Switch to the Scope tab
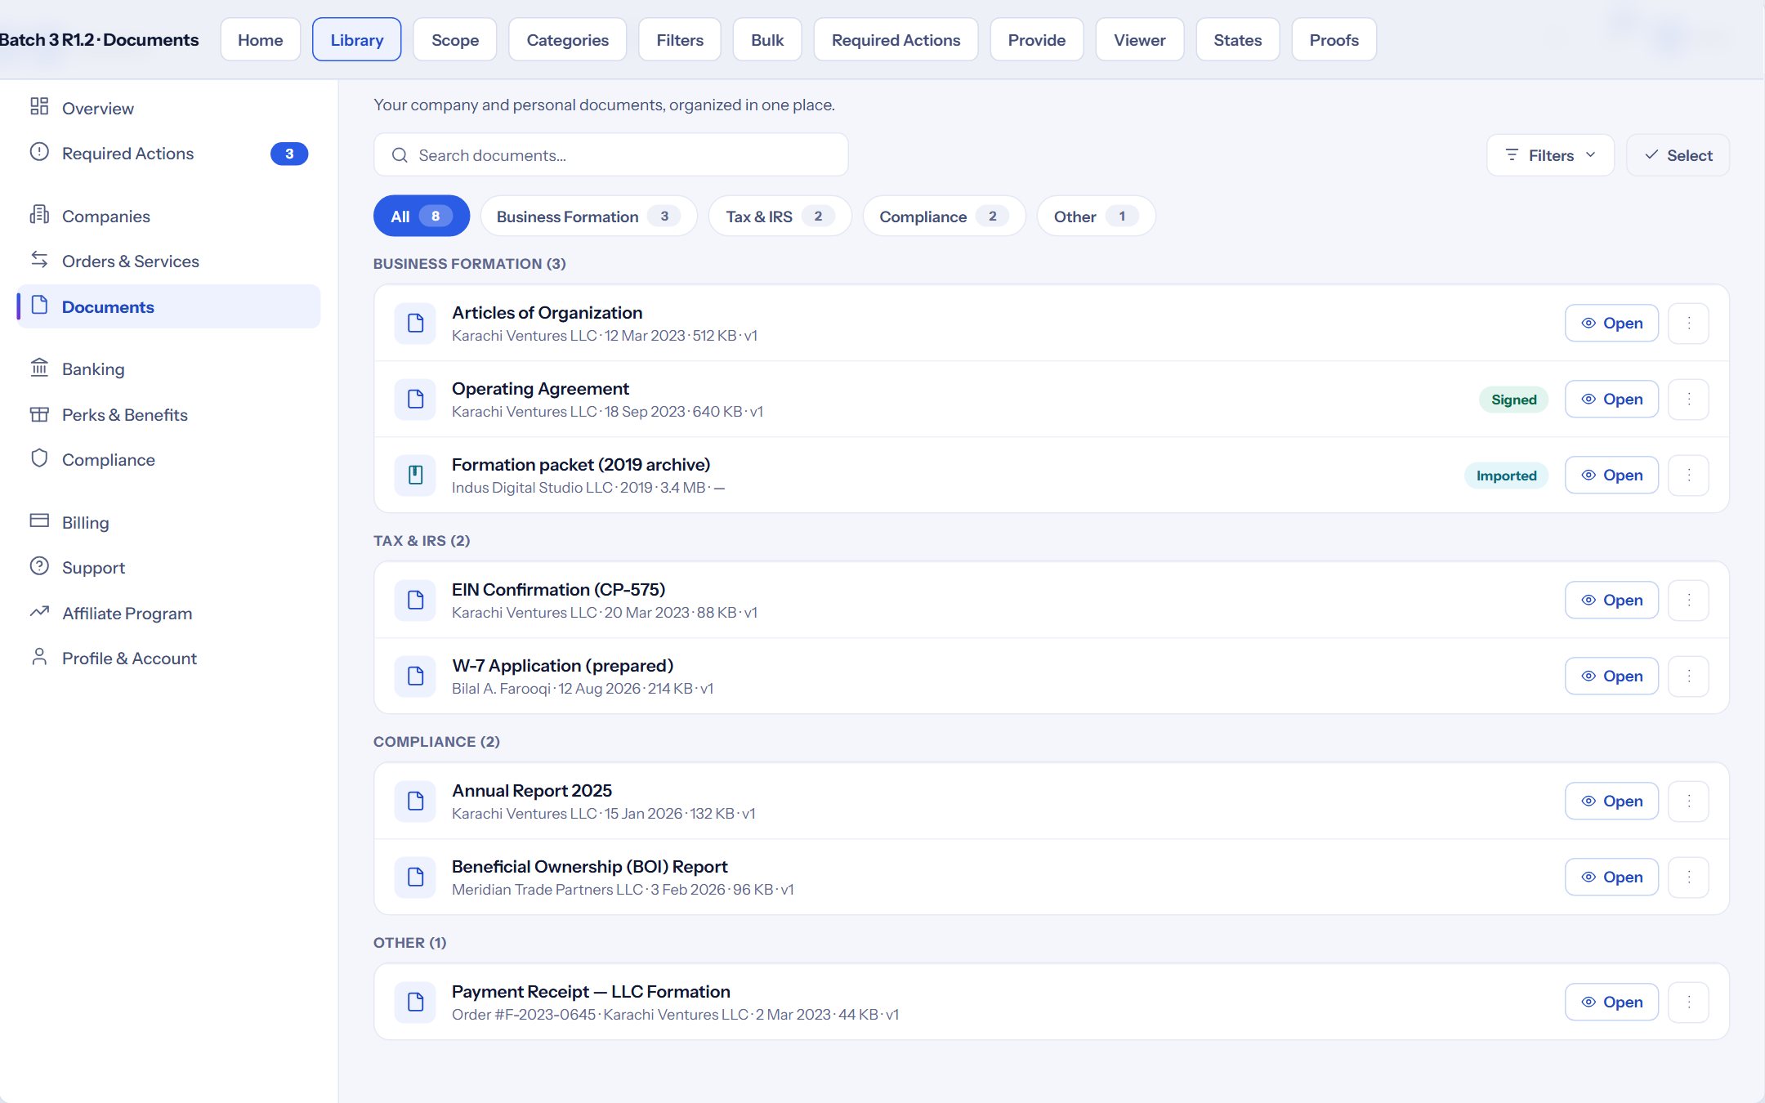This screenshot has height=1103, width=1765. click(455, 40)
